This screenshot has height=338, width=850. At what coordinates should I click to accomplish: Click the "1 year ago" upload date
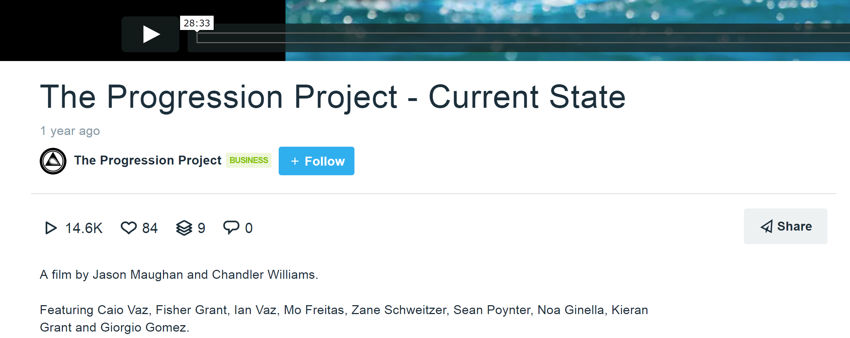coord(70,131)
